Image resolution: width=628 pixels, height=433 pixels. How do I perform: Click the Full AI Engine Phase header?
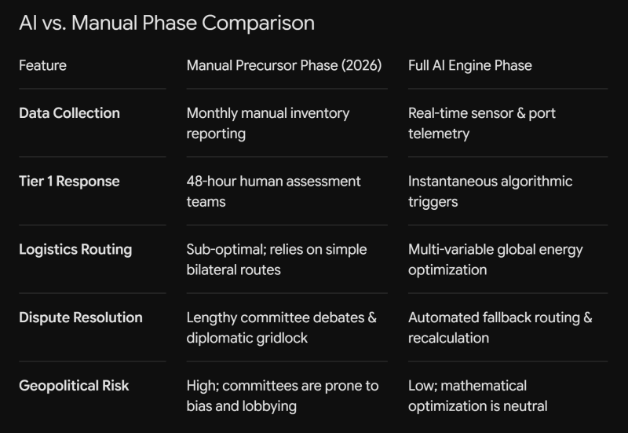point(469,65)
